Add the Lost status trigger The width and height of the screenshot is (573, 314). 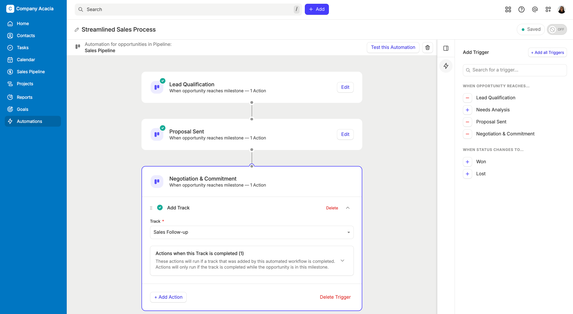pos(467,174)
